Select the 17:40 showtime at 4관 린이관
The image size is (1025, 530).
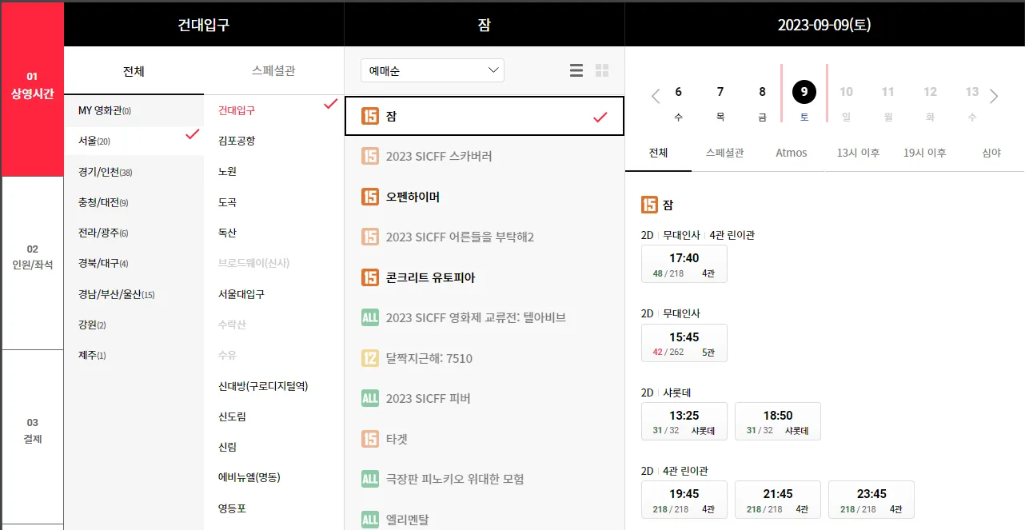pyautogui.click(x=684, y=264)
